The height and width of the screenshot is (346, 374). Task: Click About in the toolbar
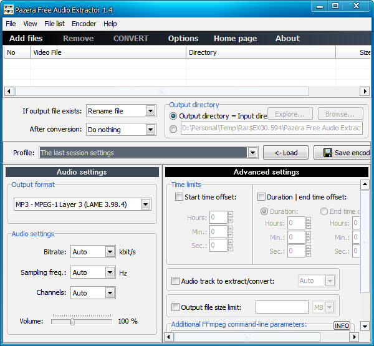[287, 39]
